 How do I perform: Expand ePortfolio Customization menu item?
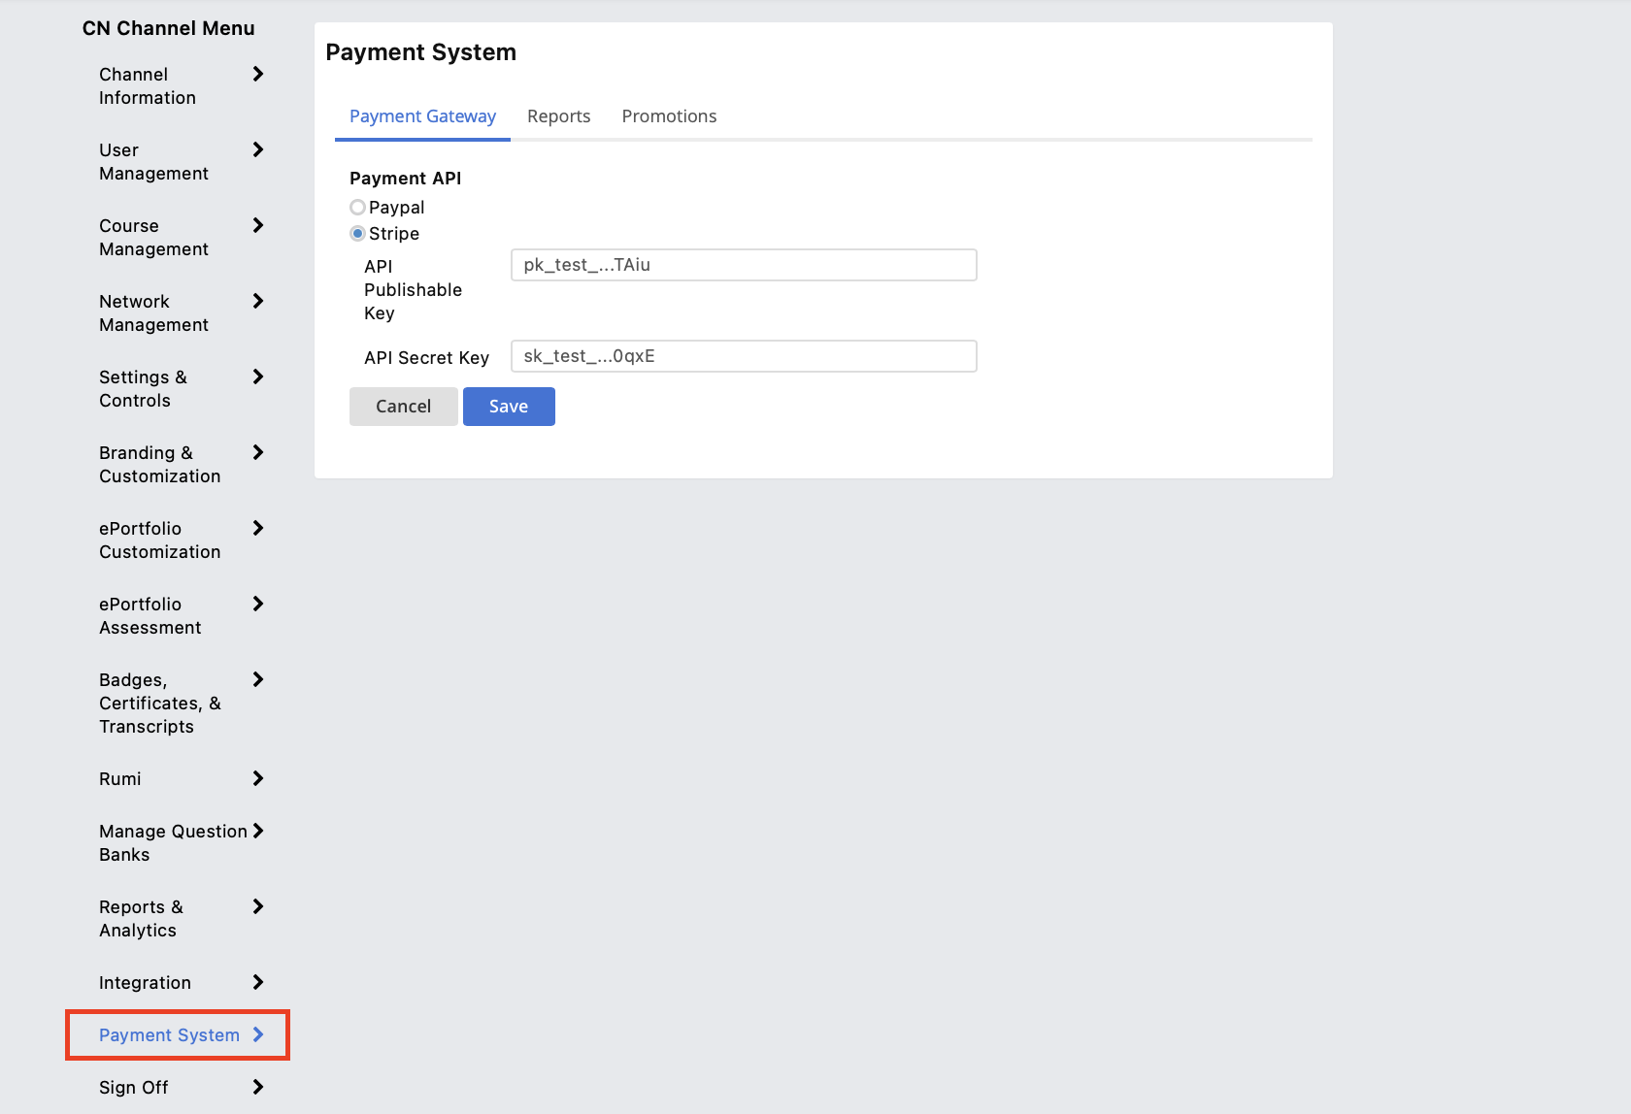(x=182, y=540)
